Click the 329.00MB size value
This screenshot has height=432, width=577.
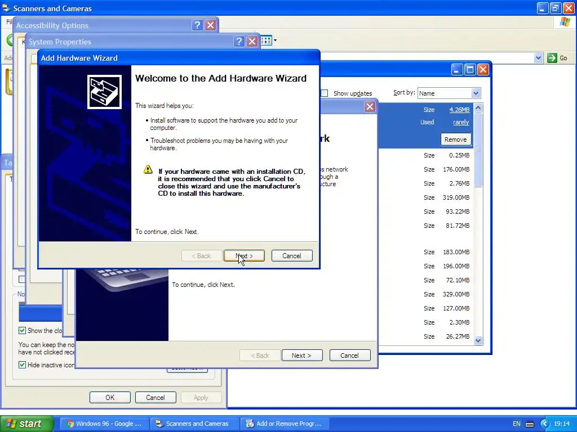click(x=456, y=294)
